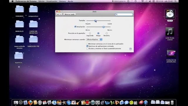Launch iMovie star icon in Dock

click(64, 102)
